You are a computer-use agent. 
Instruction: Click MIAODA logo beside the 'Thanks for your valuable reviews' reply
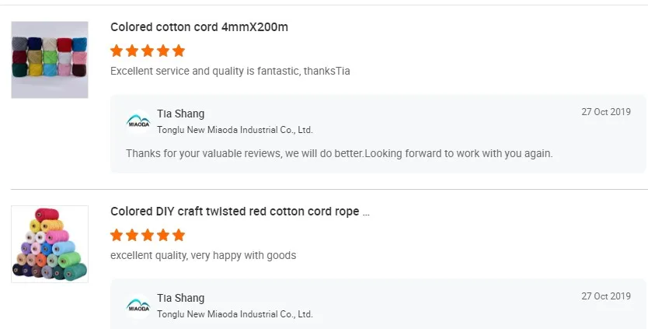pyautogui.click(x=138, y=122)
